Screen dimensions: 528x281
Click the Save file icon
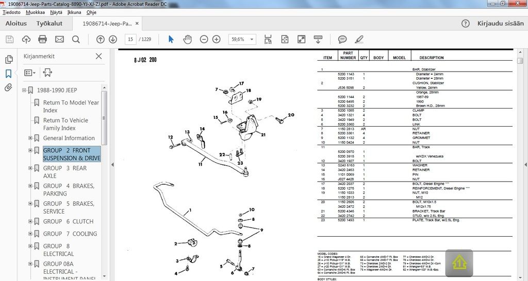[x=10, y=39]
